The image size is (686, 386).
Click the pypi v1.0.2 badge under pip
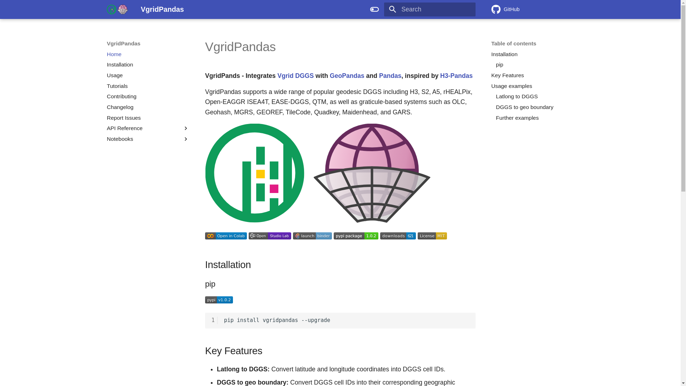[219, 300]
